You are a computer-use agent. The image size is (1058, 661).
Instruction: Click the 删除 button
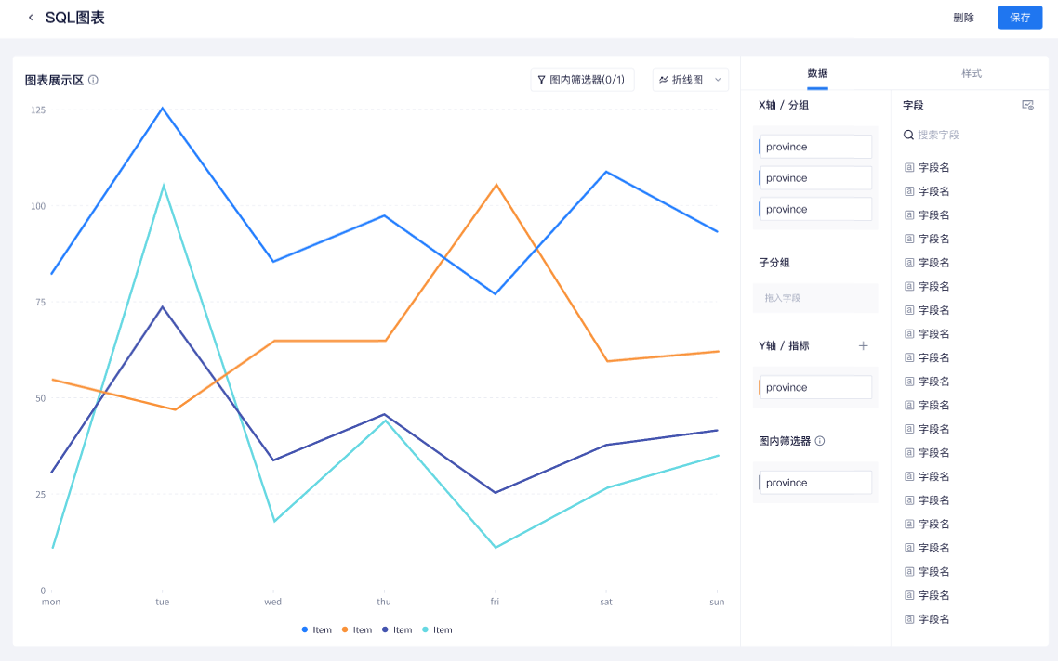(963, 17)
